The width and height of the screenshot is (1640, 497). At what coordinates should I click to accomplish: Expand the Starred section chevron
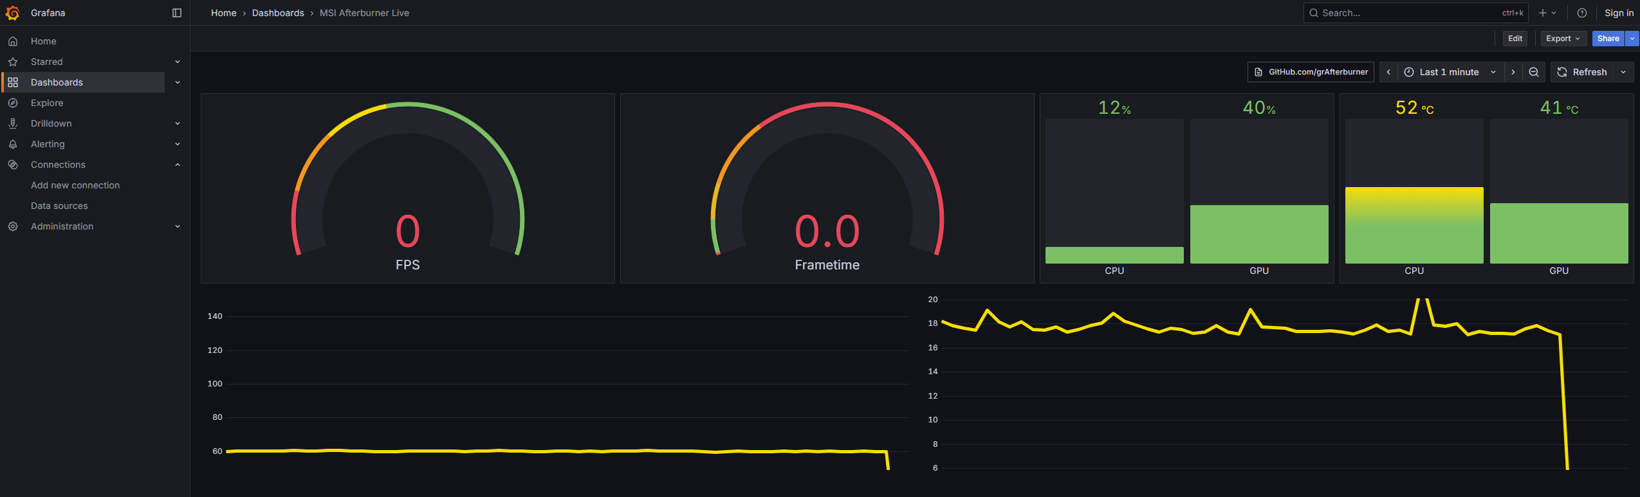178,62
